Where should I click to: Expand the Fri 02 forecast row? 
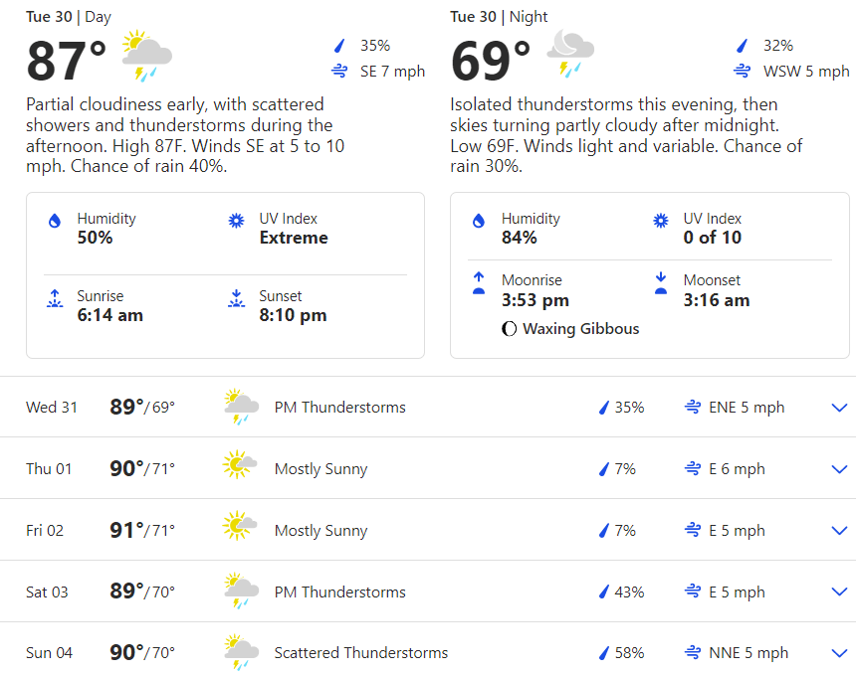[838, 531]
